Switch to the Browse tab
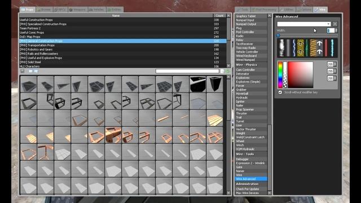The height and width of the screenshot is (203, 361). (44, 10)
